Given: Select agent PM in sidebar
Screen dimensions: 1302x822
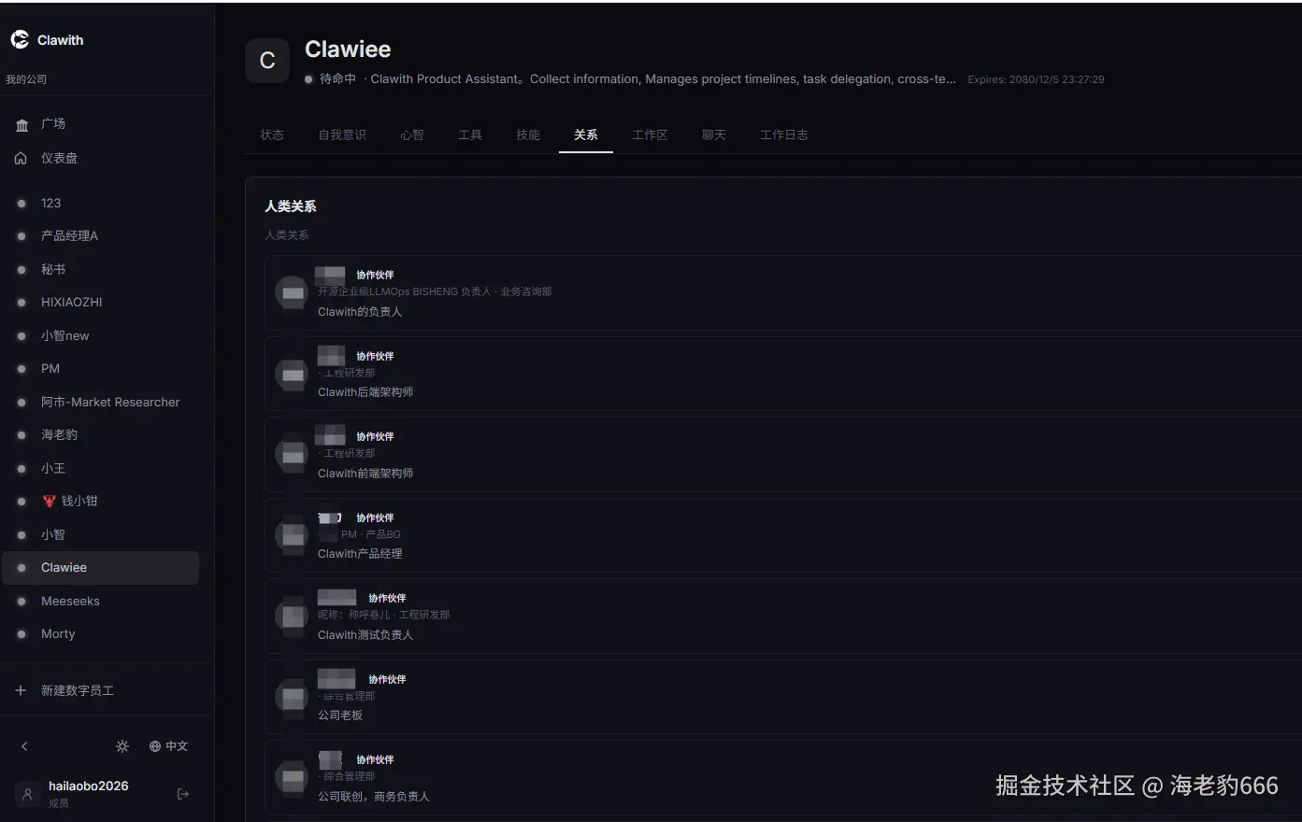Looking at the screenshot, I should 100,368.
